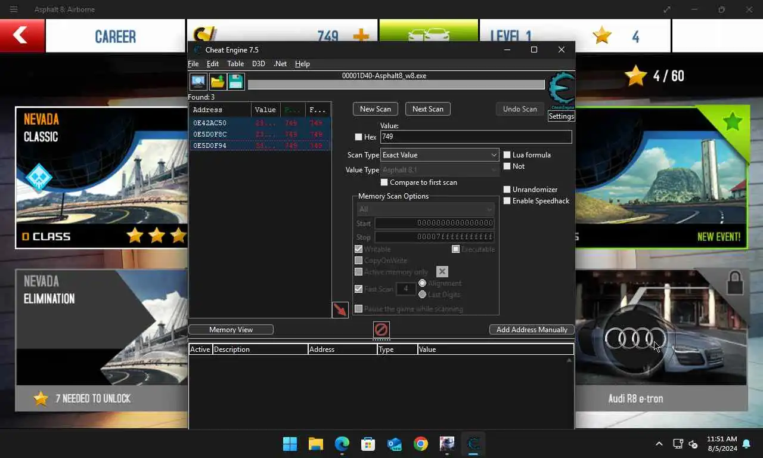Viewport: 763px width, 458px height.
Task: Copy selected addresses with red arrow
Action: pos(340,310)
